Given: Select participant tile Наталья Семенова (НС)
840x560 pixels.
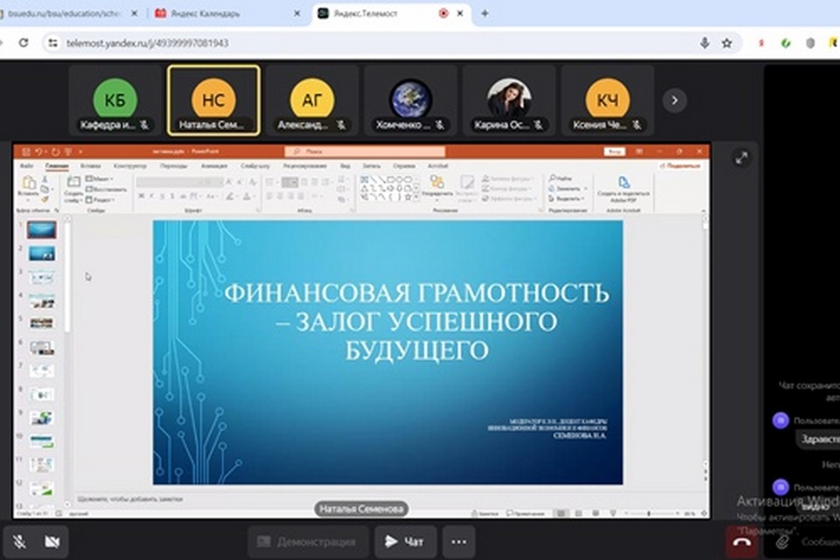Looking at the screenshot, I should 213,101.
